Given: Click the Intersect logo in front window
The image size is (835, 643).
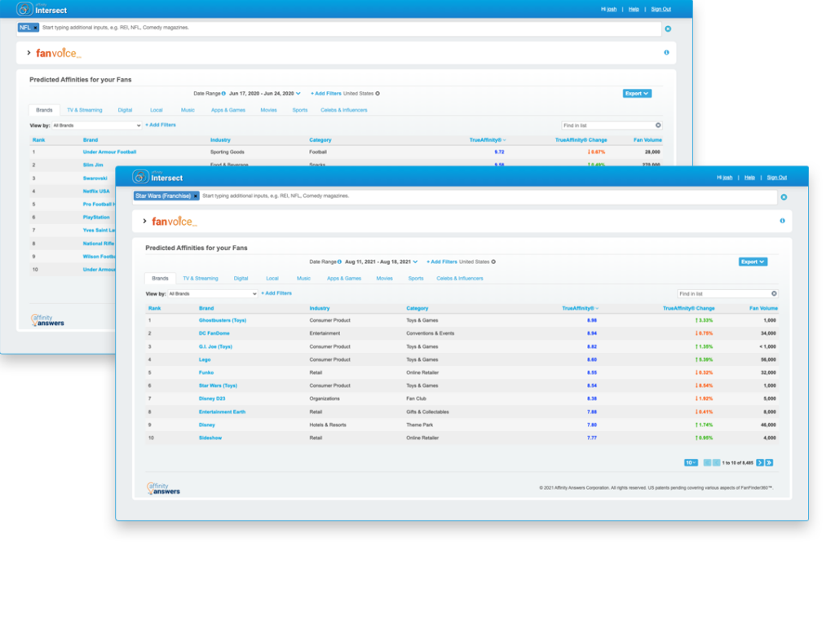Looking at the screenshot, I should (x=157, y=177).
